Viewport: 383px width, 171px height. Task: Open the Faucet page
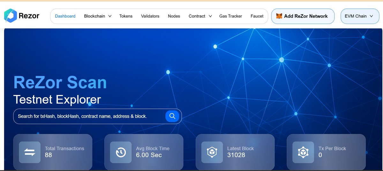(257, 16)
